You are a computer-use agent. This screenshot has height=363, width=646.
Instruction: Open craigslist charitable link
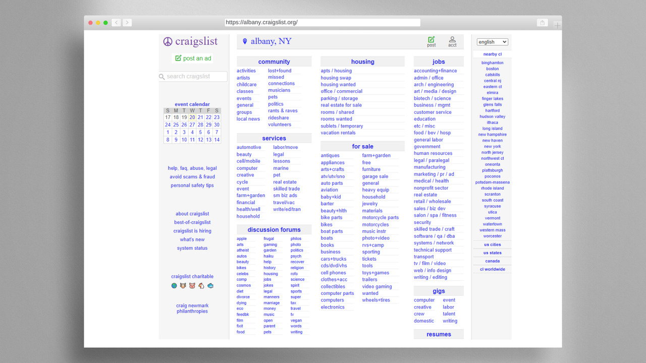pyautogui.click(x=192, y=276)
